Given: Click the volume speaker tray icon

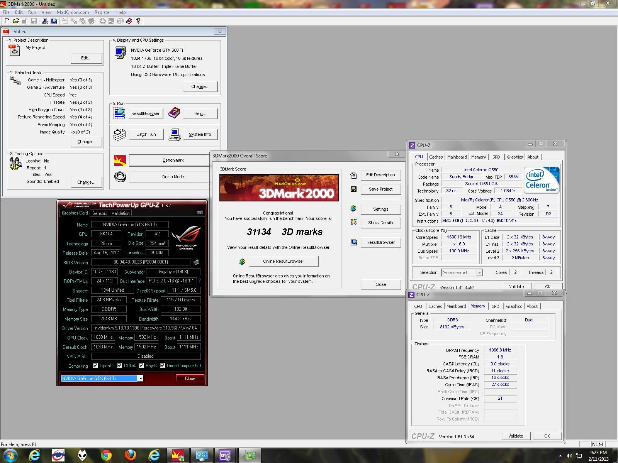Looking at the screenshot, I should (569, 456).
